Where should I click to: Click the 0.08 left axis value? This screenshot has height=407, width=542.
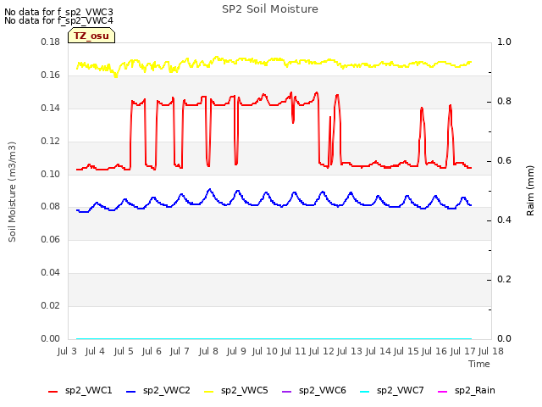tap(51, 207)
